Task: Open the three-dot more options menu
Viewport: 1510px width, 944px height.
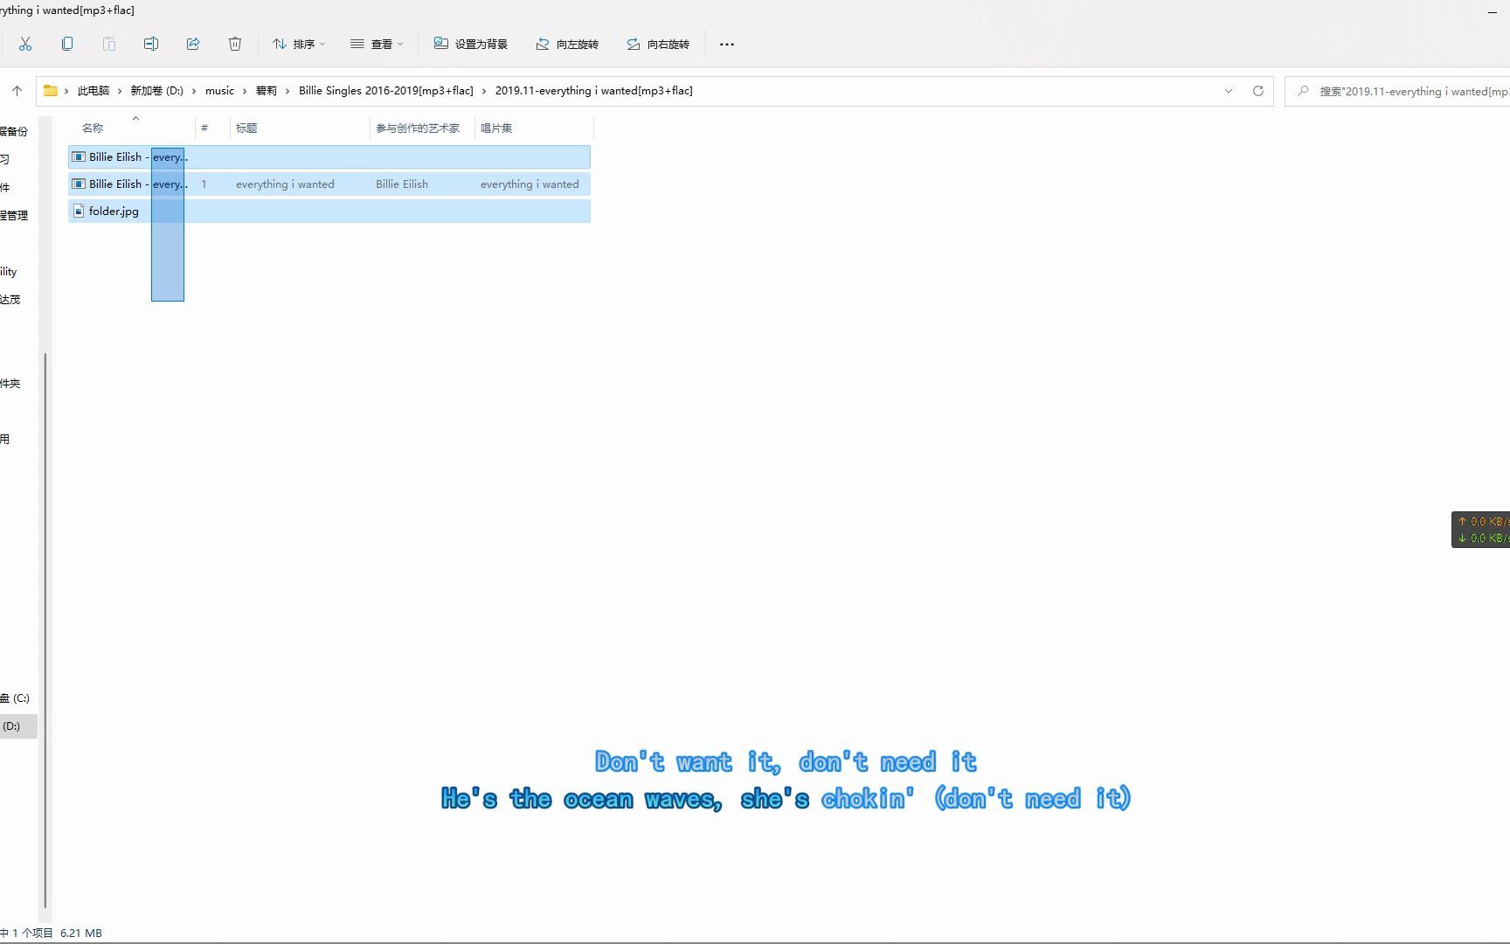Action: [x=727, y=44]
